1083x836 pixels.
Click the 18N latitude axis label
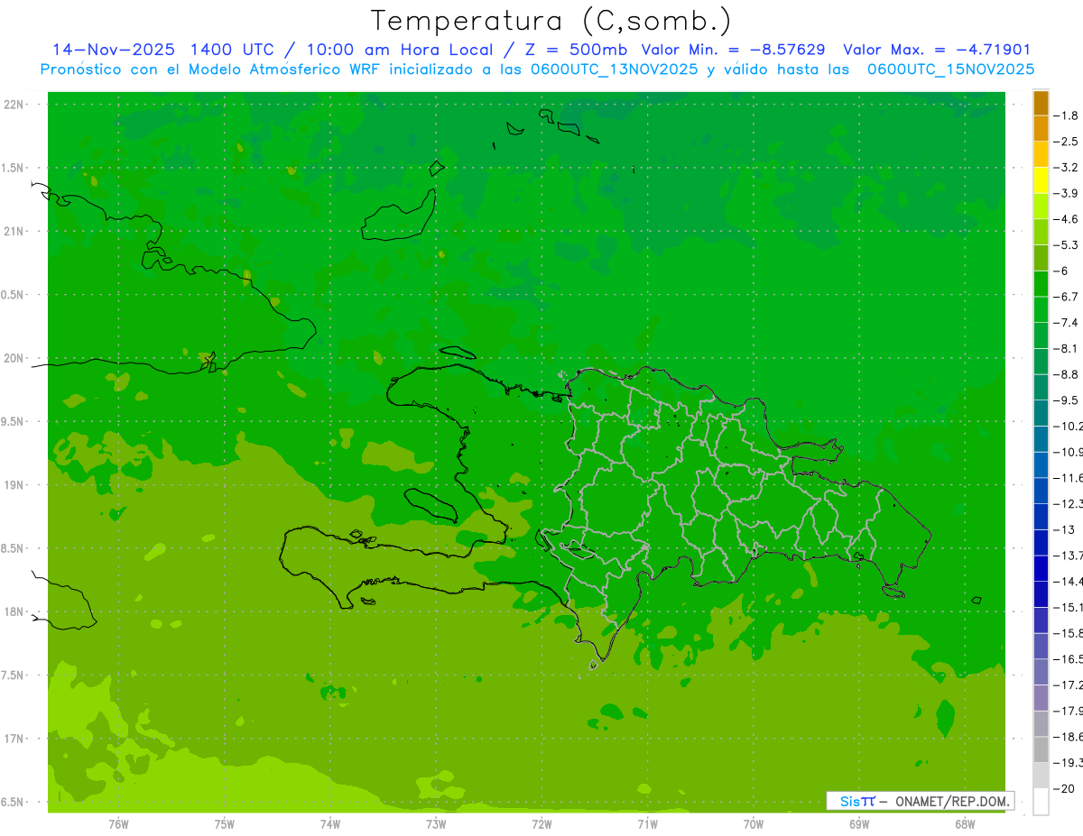(x=14, y=612)
